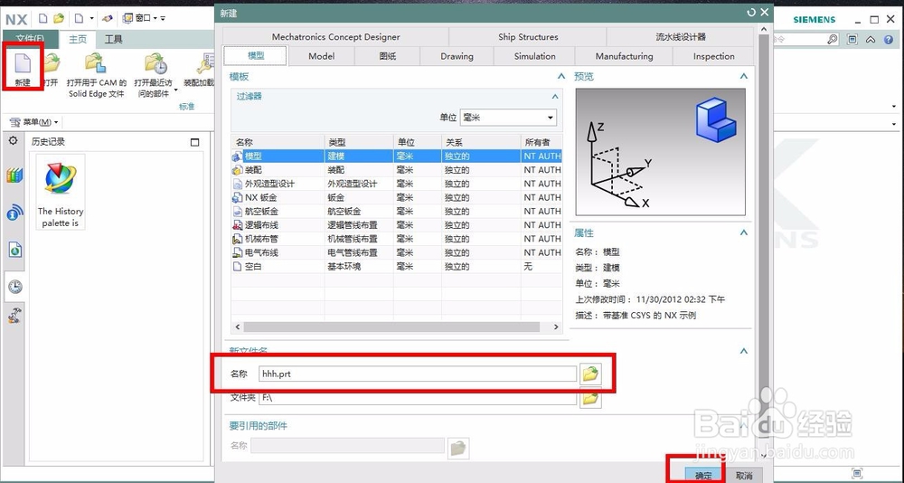This screenshot has width=904, height=483.
Task: Open quick access toolbar customize arrow
Action: point(163,18)
